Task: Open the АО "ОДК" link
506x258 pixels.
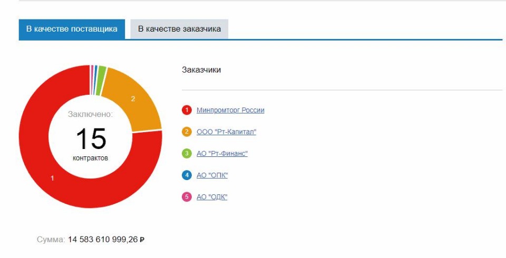Action: pyautogui.click(x=212, y=197)
